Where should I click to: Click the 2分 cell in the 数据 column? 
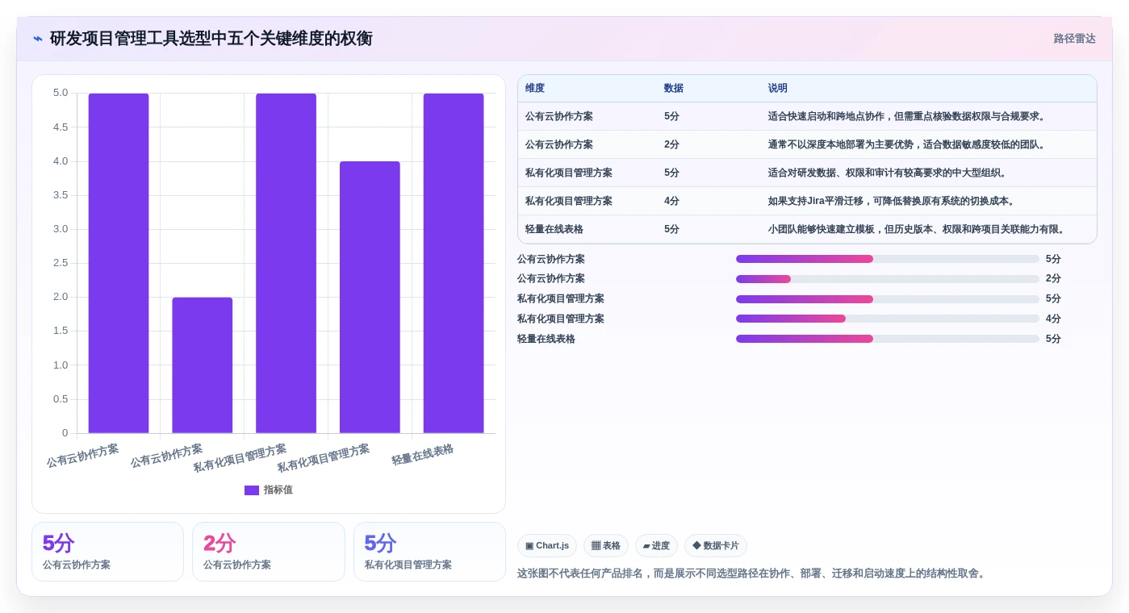[671, 144]
